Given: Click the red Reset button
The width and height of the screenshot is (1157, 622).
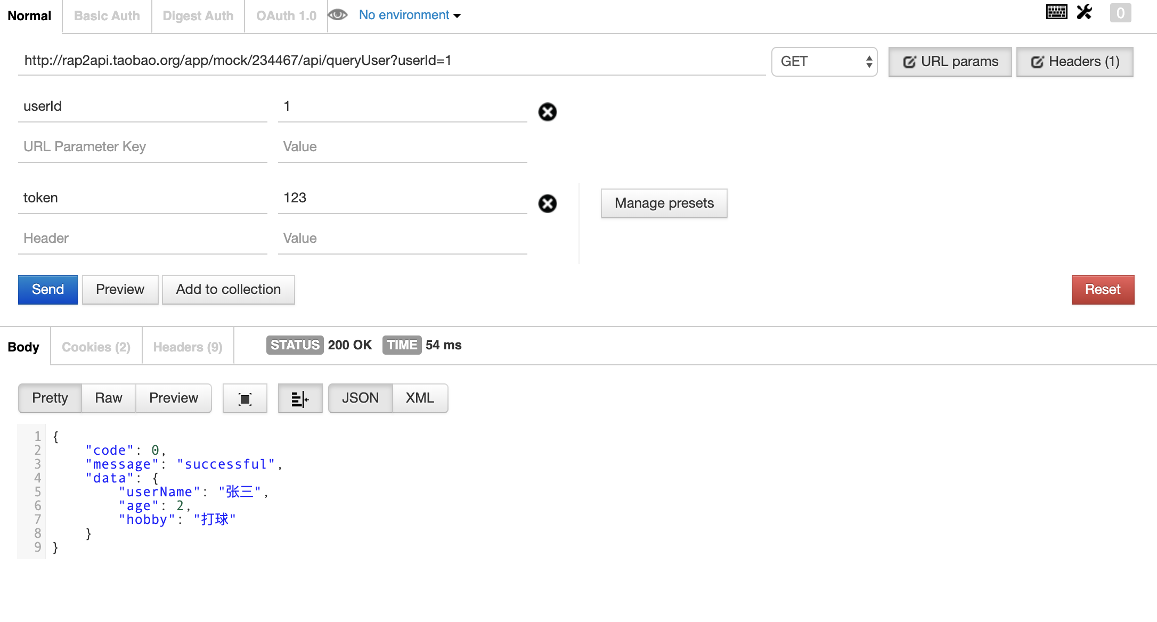Looking at the screenshot, I should [x=1103, y=290].
